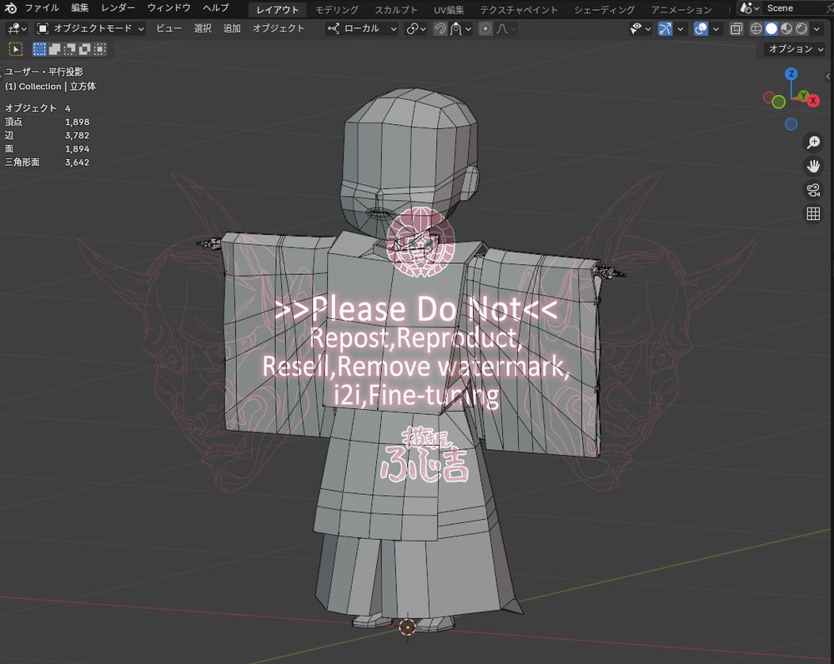The width and height of the screenshot is (834, 664).
Task: Click the negative Z axis gizmo circle
Action: (x=791, y=124)
